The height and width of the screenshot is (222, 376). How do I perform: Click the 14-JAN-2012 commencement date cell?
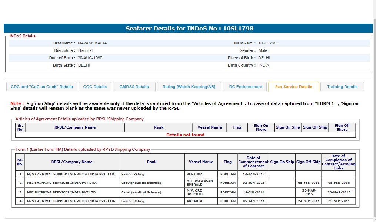(x=253, y=174)
